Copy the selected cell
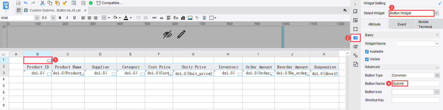443x110 pixels. pyautogui.click(x=50, y=3)
